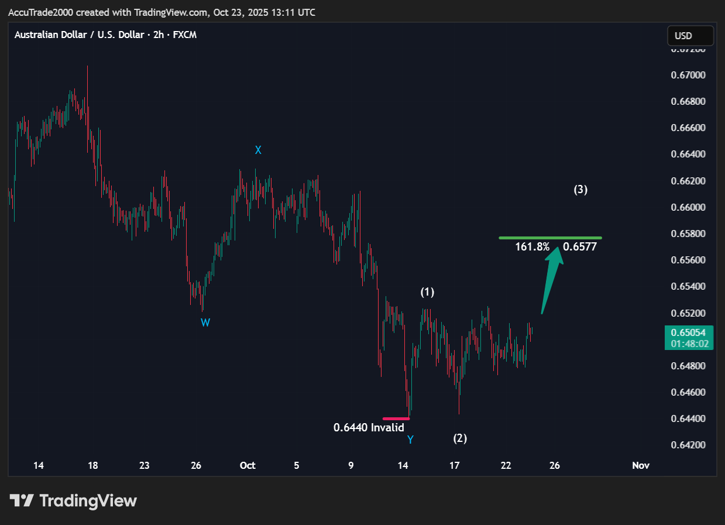Click the blue X wave label
This screenshot has height=525, width=725.
[x=258, y=150]
